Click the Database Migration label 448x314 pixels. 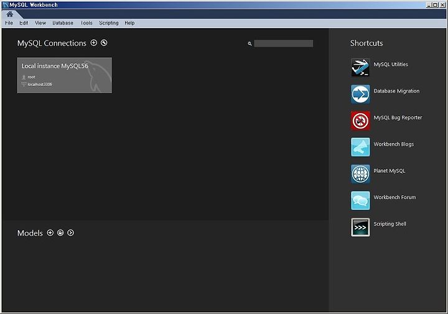pyautogui.click(x=396, y=91)
